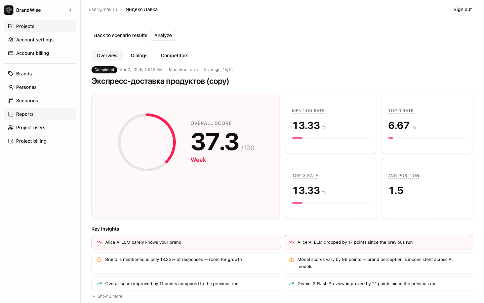Go back to scenario results
The image size is (484, 303).
point(121,35)
